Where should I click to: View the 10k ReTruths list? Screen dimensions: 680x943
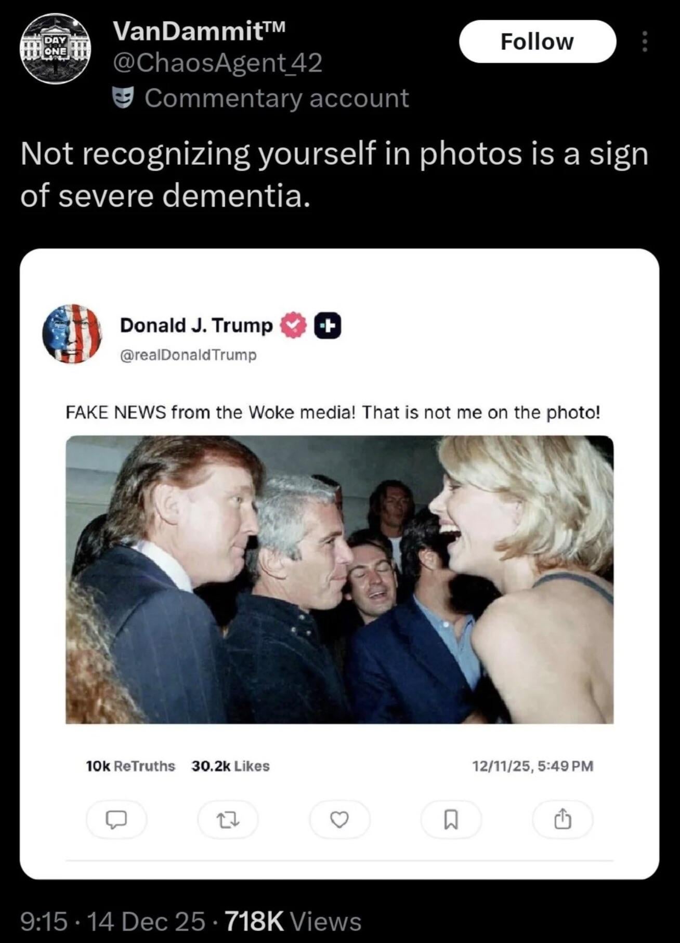[130, 766]
